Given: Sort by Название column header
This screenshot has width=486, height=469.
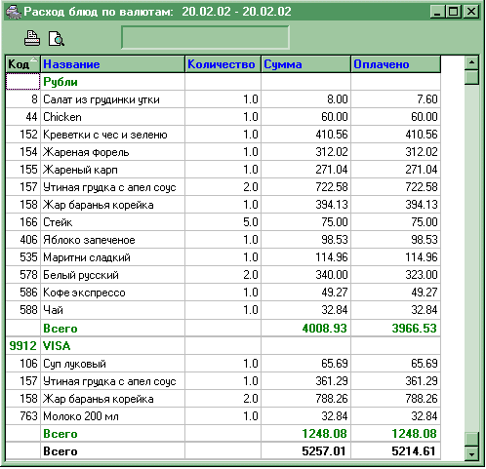Looking at the screenshot, I should coord(112,64).
